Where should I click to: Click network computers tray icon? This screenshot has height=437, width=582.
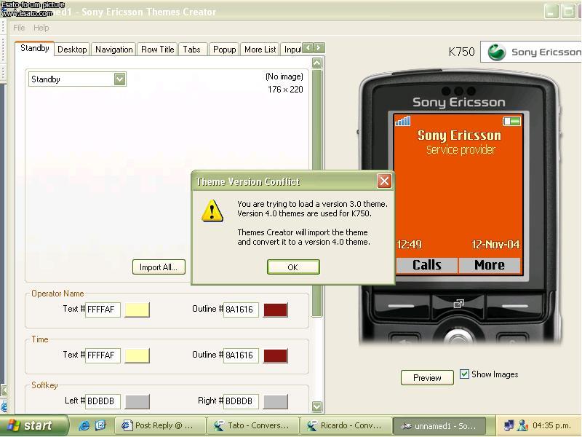tap(509, 425)
